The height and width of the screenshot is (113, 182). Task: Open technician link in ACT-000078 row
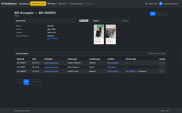[51, 63]
